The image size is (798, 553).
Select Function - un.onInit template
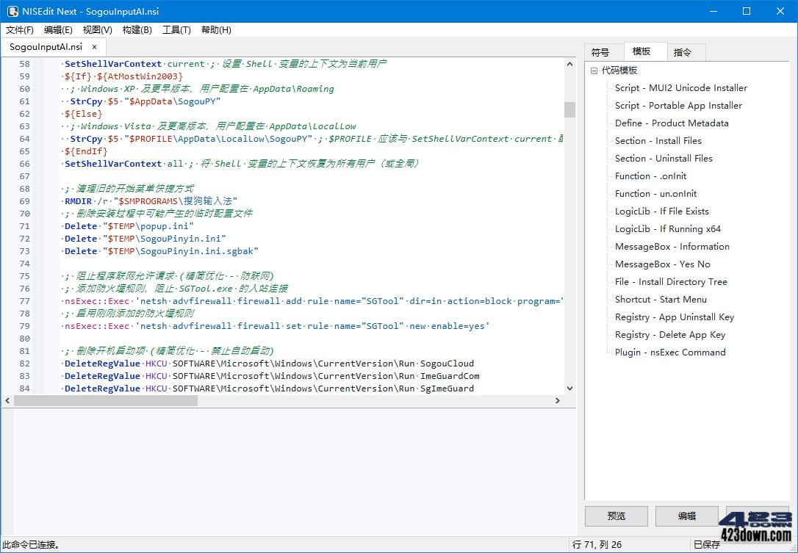pos(655,194)
